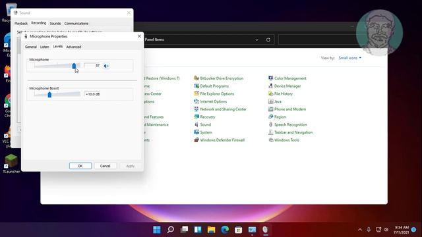Refresh the Control Panel window
This screenshot has height=237, width=422.
click(268, 39)
